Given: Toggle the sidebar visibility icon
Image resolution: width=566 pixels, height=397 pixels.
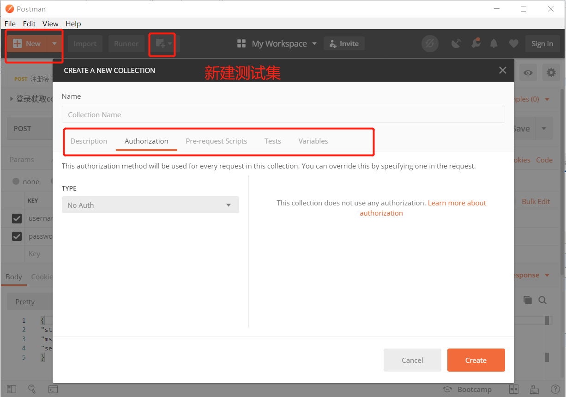Looking at the screenshot, I should 12,389.
